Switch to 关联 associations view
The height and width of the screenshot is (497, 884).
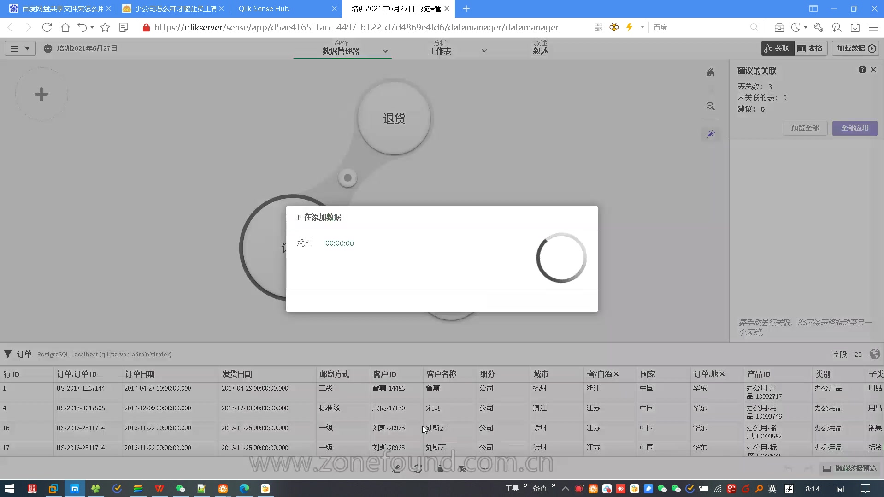click(x=778, y=48)
